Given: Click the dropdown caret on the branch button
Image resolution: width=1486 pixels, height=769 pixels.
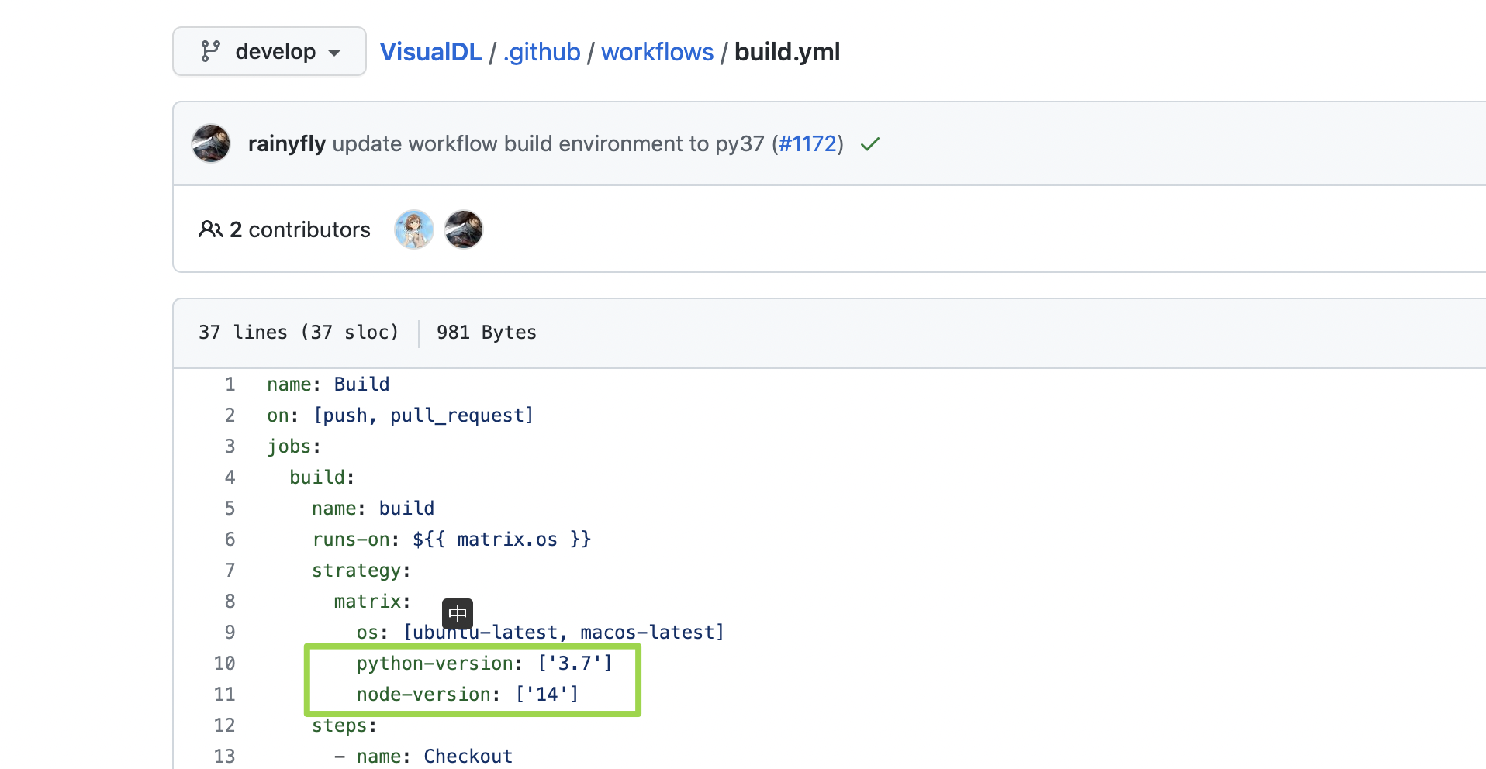Looking at the screenshot, I should pyautogui.click(x=334, y=53).
